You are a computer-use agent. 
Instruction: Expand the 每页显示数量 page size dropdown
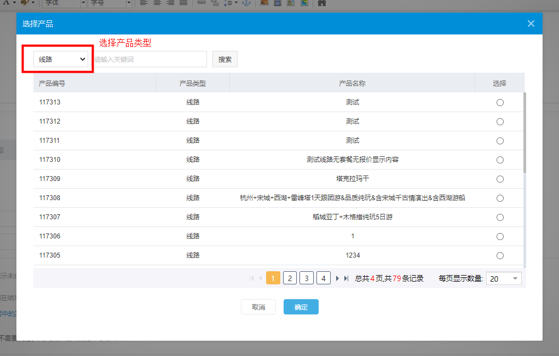[504, 279]
